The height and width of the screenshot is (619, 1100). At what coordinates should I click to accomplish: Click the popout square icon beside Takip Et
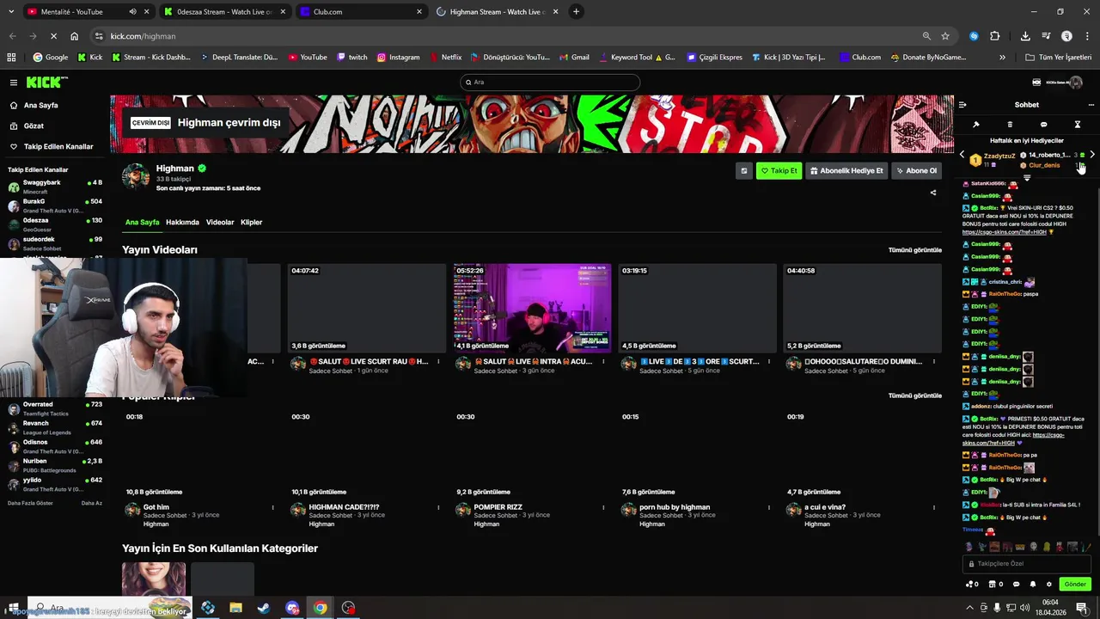click(x=743, y=170)
